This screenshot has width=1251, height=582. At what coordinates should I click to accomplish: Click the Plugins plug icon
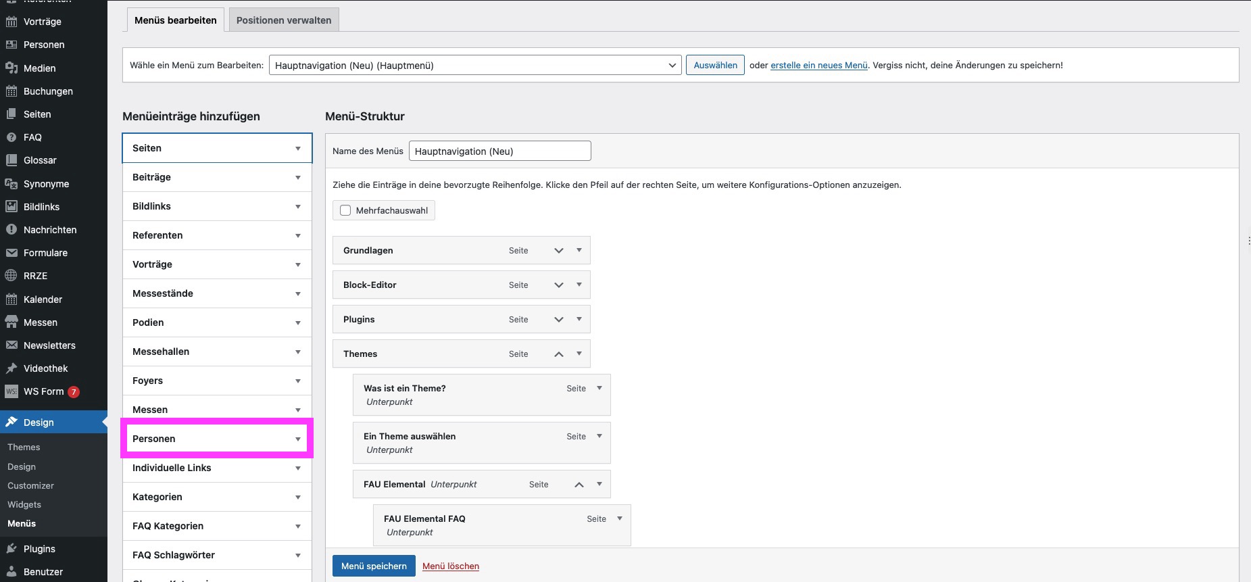[11, 549]
